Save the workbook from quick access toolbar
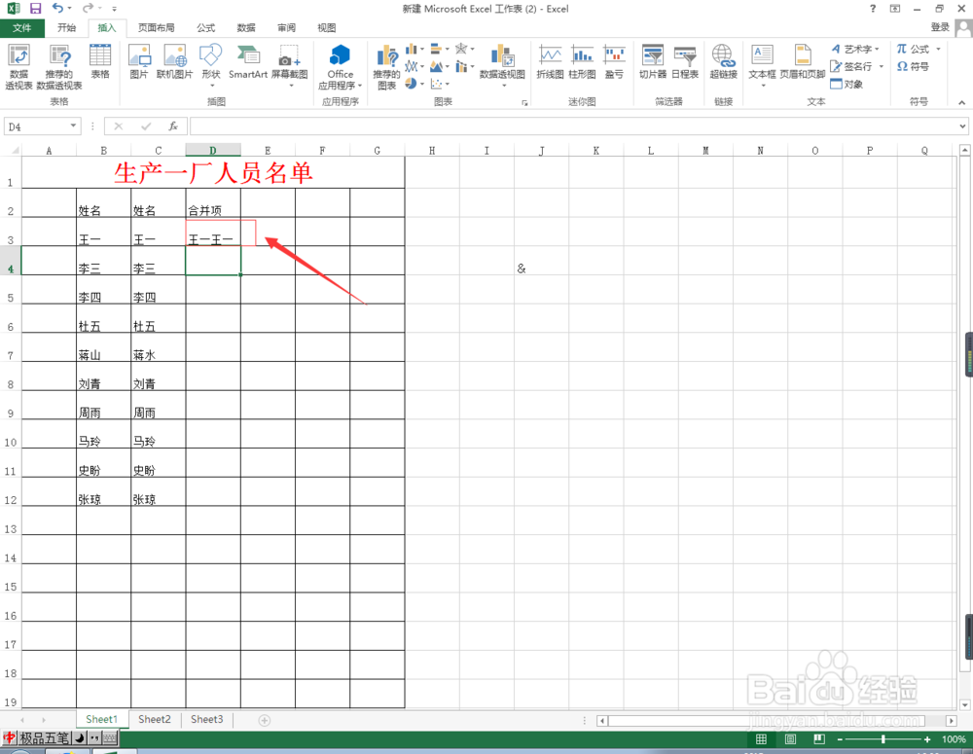 [35, 8]
